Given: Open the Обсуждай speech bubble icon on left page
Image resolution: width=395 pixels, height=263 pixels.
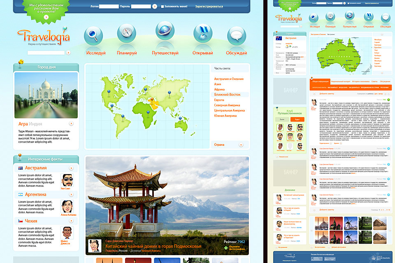Looking at the screenshot, I should tap(237, 36).
